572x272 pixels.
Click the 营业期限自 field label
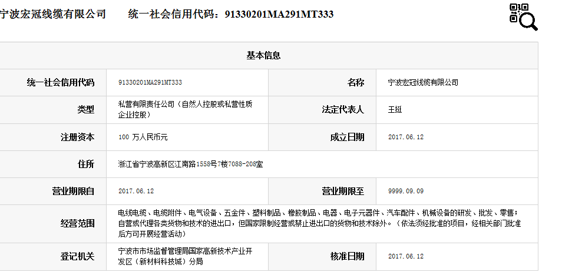pyautogui.click(x=73, y=192)
